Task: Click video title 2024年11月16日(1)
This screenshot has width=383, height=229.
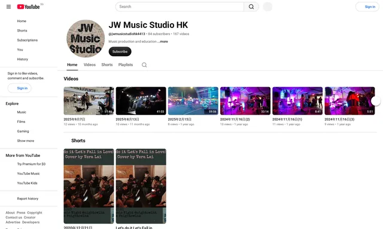Action: [287, 119]
